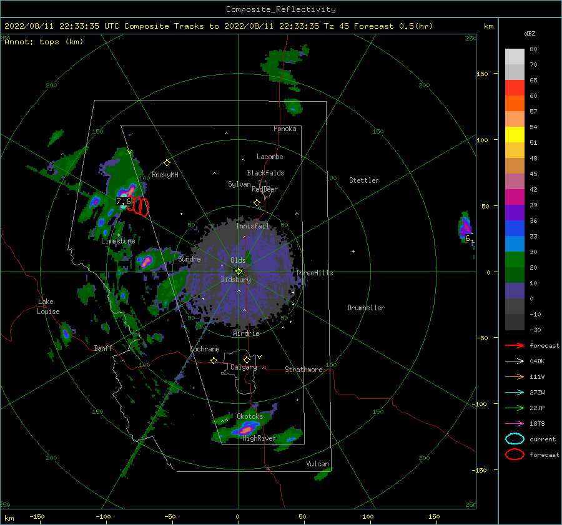
Task: Click the RedDeer city label
Action: coord(265,189)
